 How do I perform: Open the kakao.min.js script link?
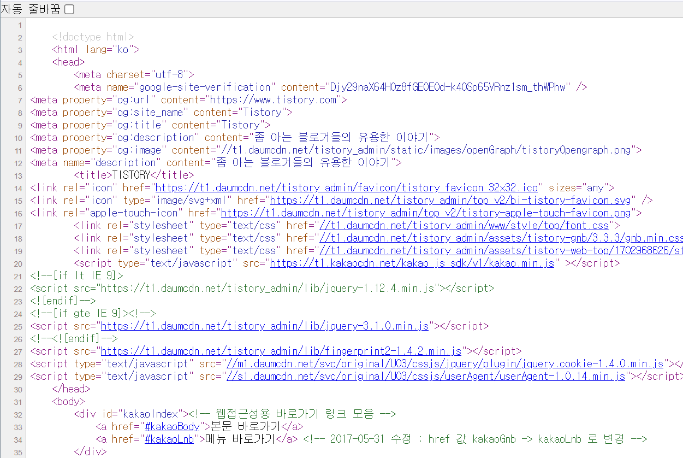(412, 263)
